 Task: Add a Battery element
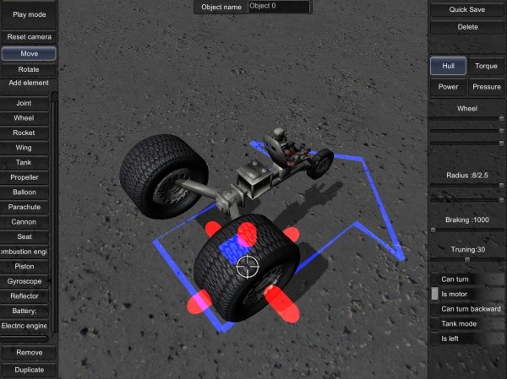24,311
